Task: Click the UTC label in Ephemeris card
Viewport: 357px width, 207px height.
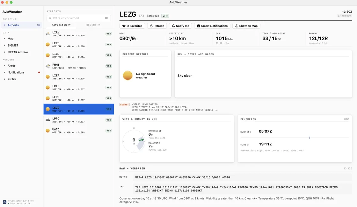Action: (346, 119)
